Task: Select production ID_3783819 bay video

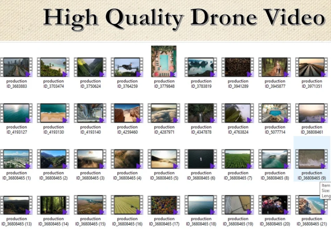Action: click(201, 68)
